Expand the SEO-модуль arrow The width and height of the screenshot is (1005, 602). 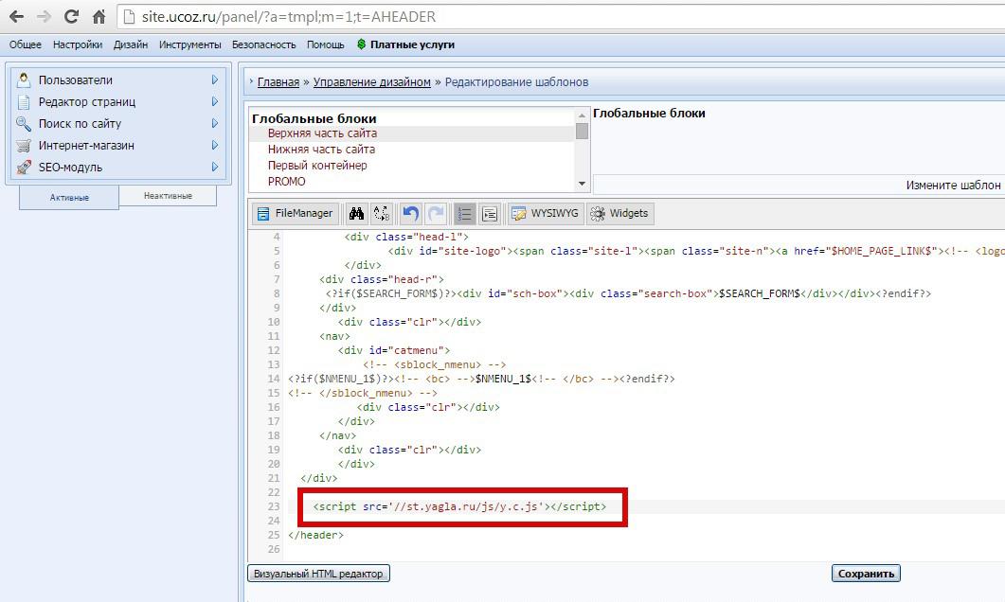[x=215, y=168]
